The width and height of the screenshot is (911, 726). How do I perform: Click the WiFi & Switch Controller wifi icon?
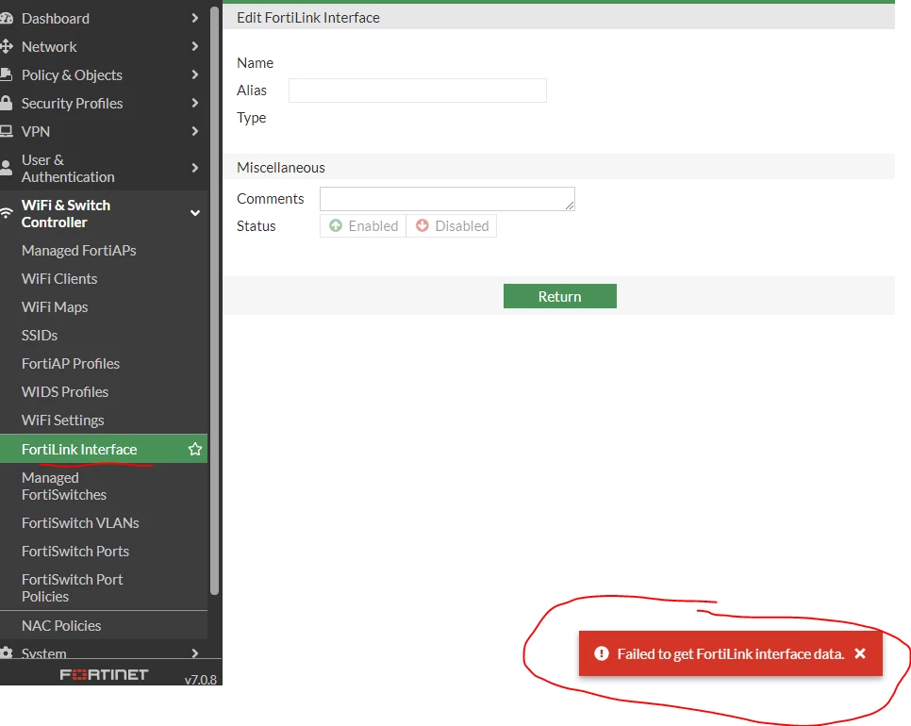point(6,213)
